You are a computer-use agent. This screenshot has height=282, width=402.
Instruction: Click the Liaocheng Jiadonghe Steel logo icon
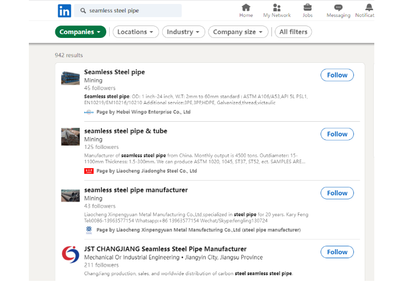tap(89, 171)
